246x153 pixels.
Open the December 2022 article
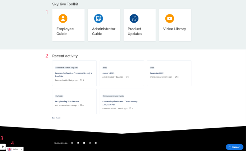(x=156, y=73)
